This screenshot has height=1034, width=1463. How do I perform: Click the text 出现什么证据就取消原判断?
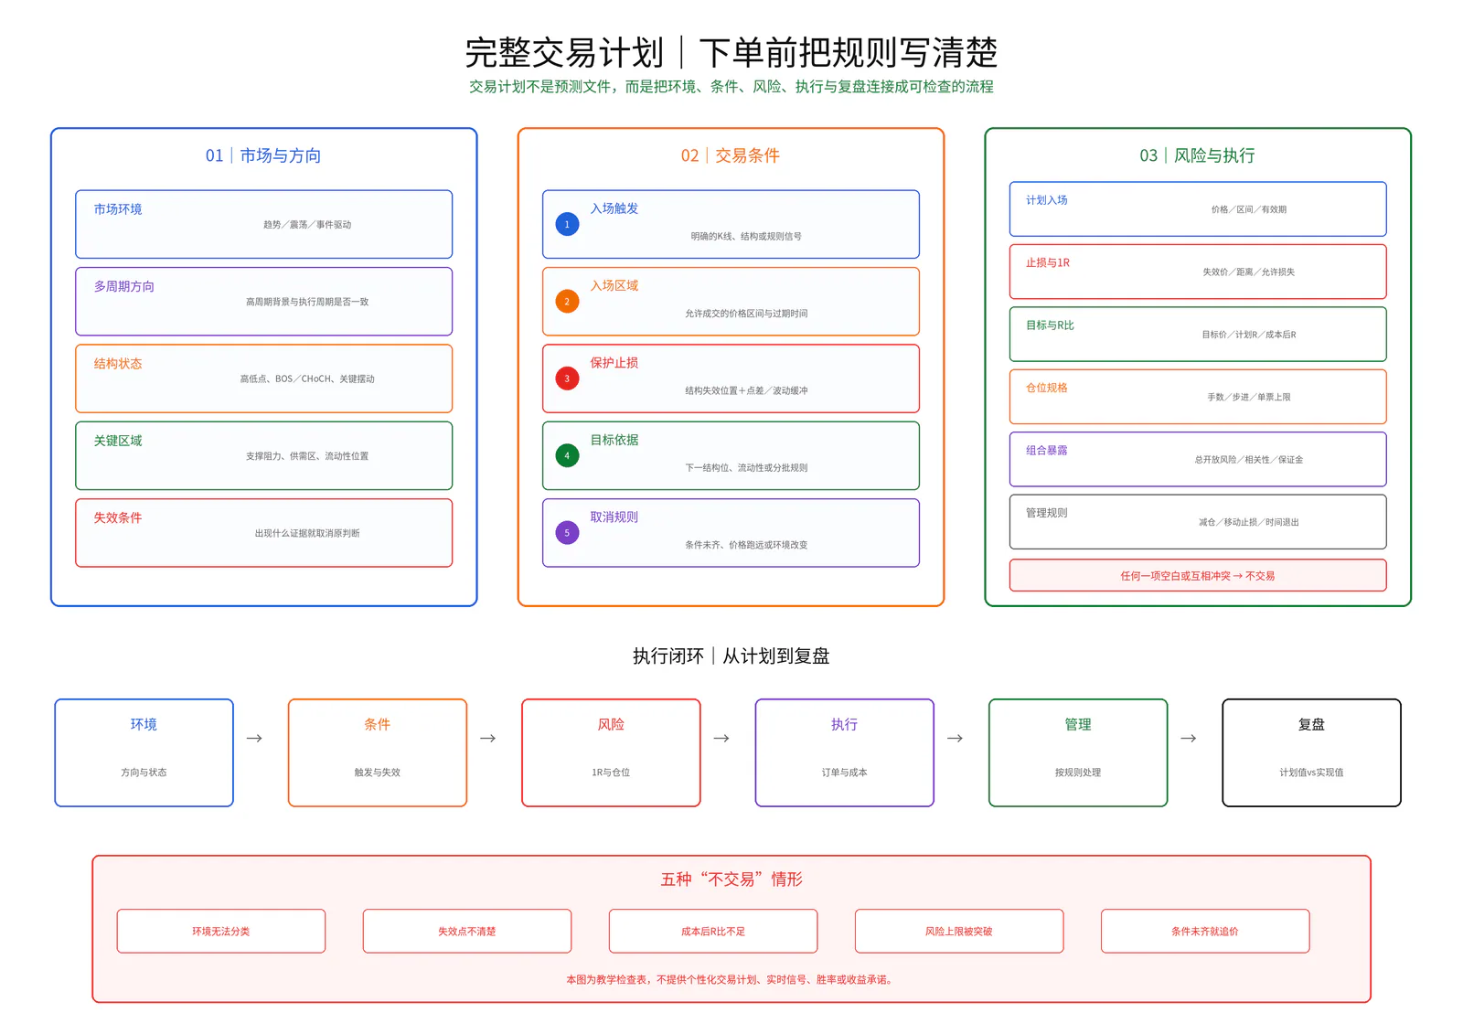[x=307, y=533]
